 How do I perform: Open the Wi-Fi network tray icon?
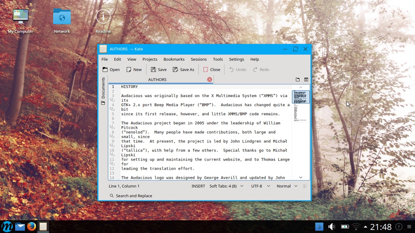click(356, 227)
